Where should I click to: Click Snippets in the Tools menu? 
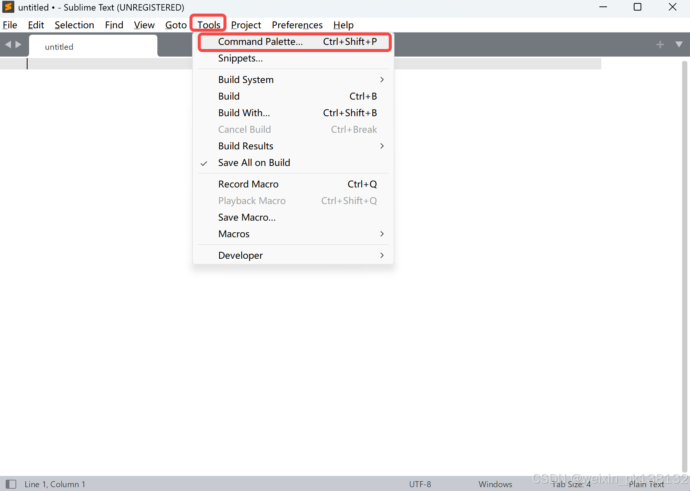click(x=240, y=58)
